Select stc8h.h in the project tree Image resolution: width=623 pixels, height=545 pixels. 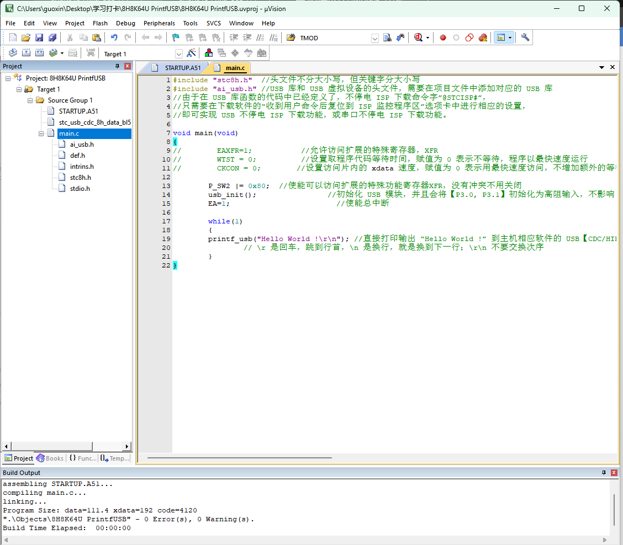80,178
